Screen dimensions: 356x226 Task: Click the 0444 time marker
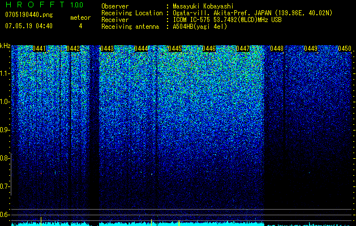point(141,49)
